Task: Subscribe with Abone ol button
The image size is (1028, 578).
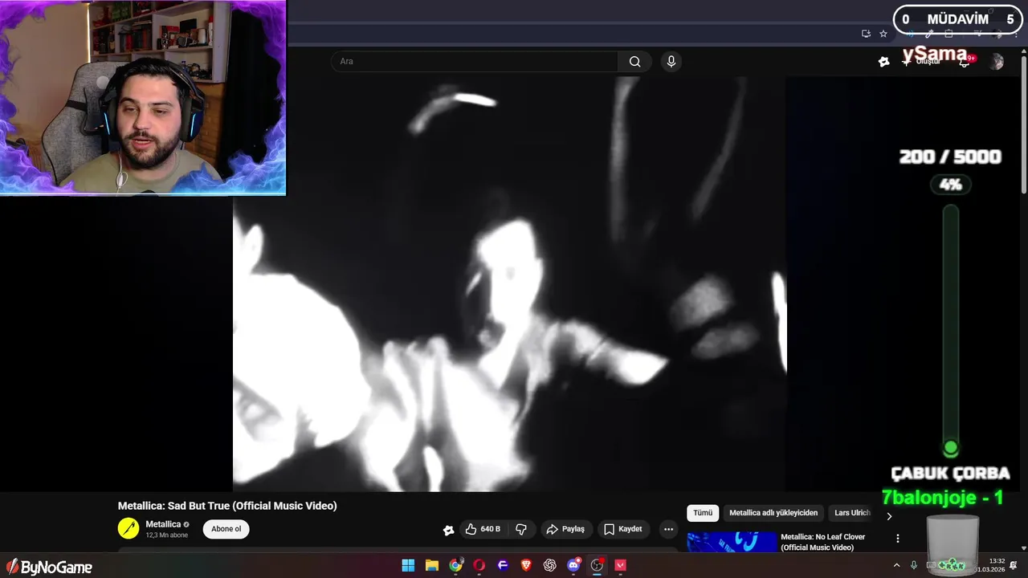Action: tap(226, 529)
